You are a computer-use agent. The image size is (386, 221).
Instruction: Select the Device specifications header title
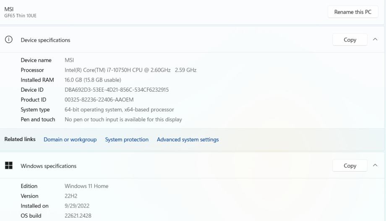(45, 40)
